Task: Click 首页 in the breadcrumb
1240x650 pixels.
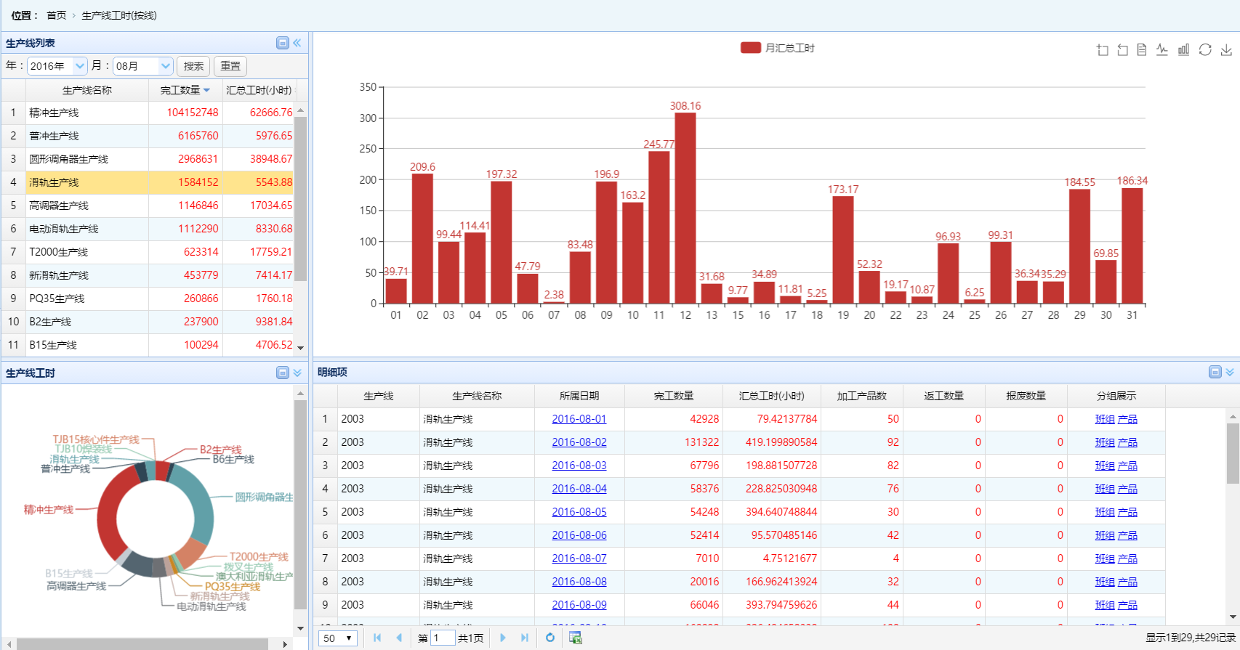Action: (56, 15)
